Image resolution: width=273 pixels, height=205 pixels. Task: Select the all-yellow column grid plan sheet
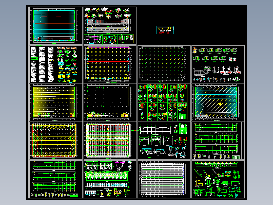pyautogui.click(x=55, y=102)
